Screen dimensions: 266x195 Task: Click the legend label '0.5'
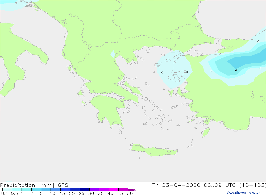point(14,193)
